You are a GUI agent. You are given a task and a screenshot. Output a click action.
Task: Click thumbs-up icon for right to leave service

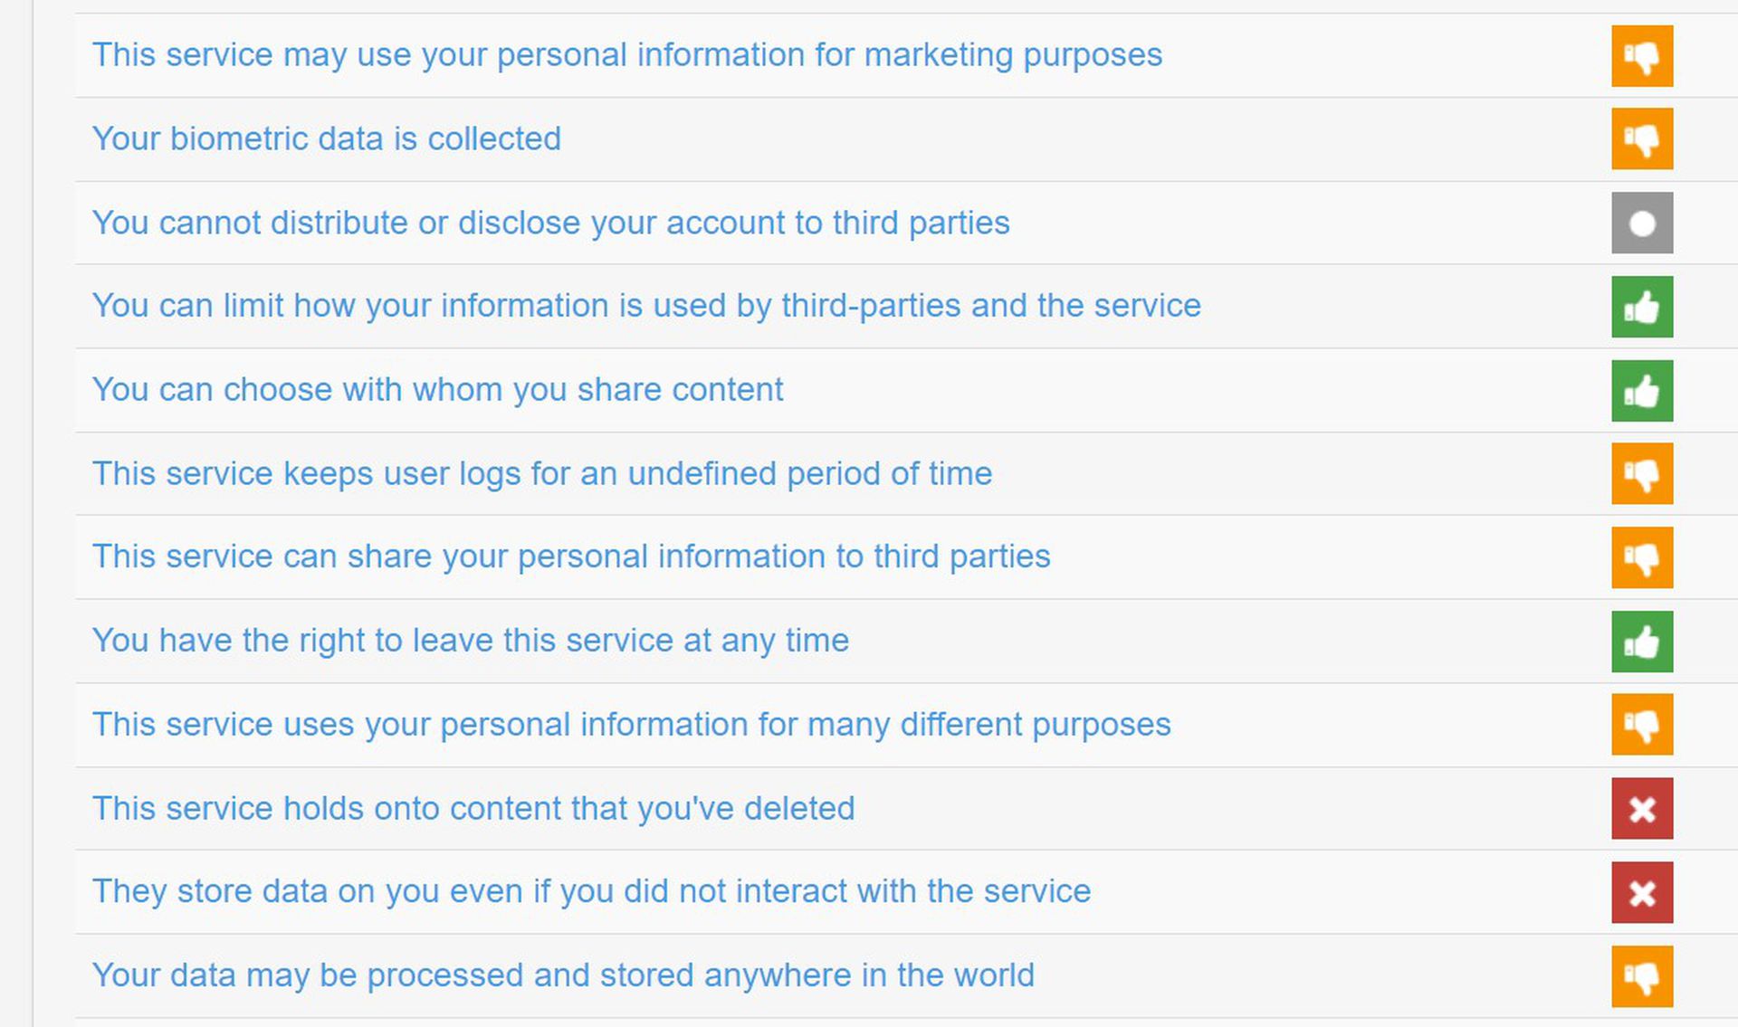1641,642
